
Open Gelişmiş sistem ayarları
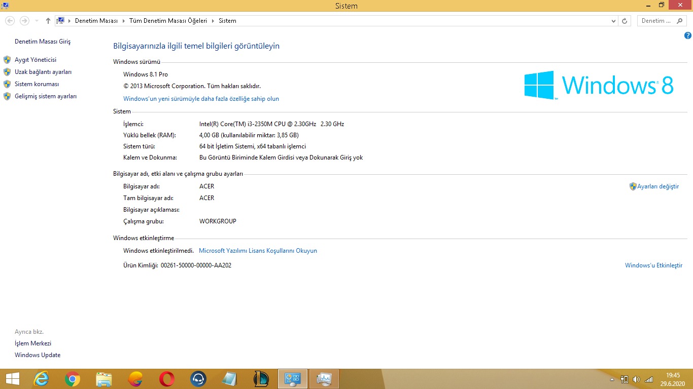pos(46,96)
